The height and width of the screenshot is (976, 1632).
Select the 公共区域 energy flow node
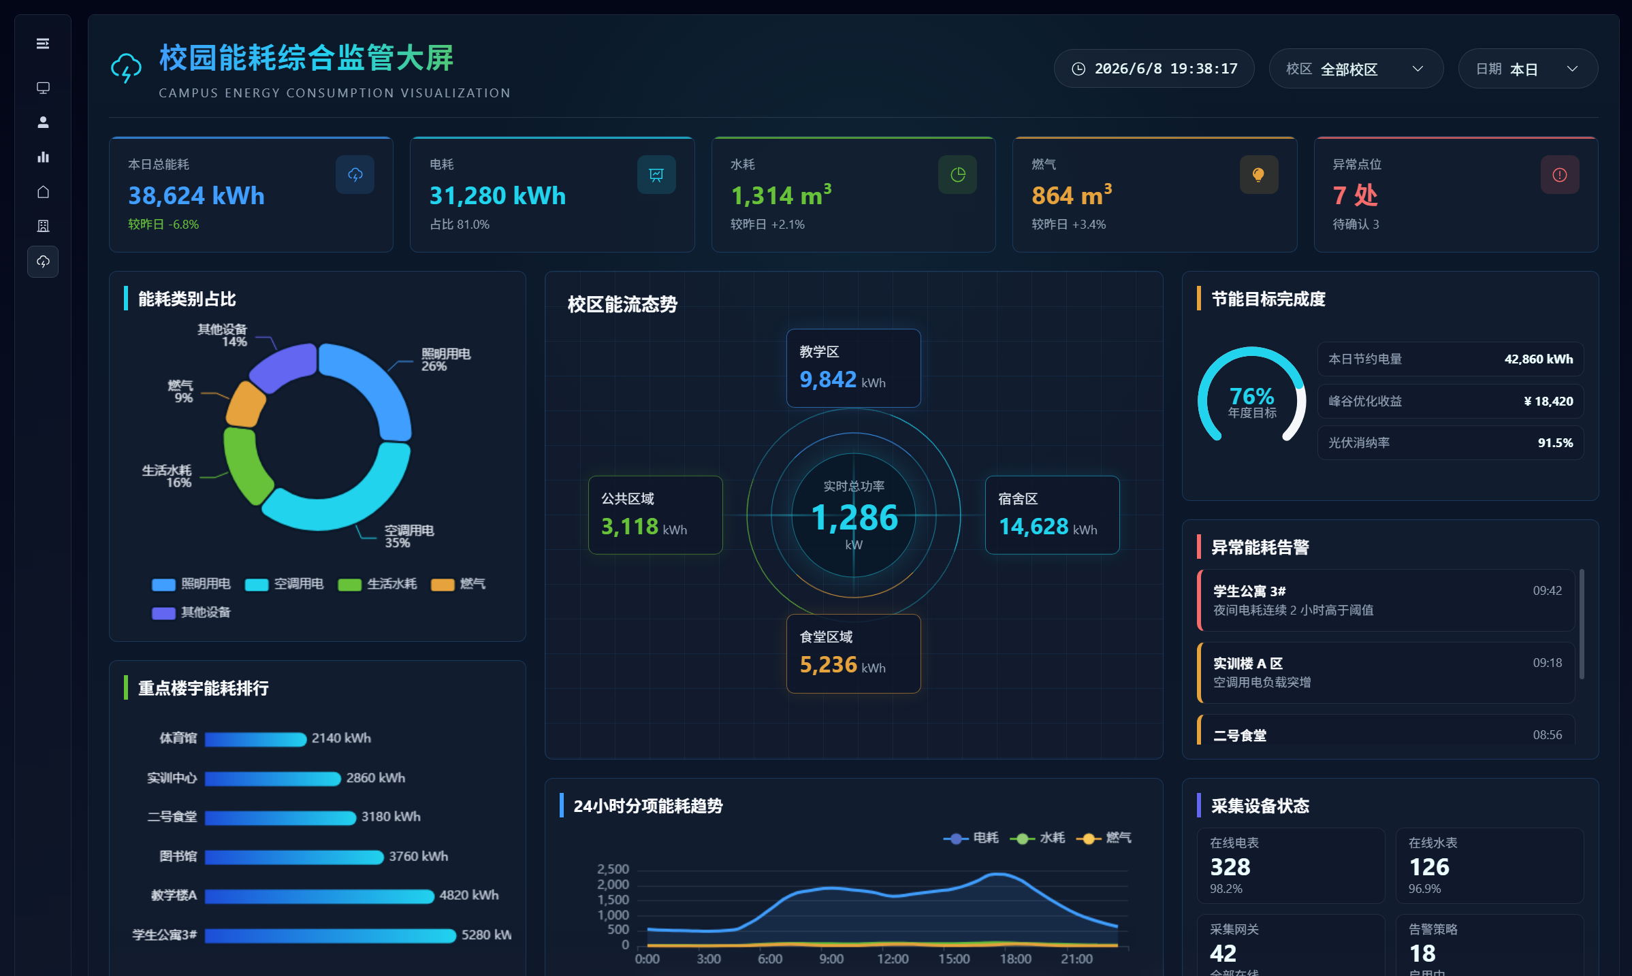tap(655, 515)
